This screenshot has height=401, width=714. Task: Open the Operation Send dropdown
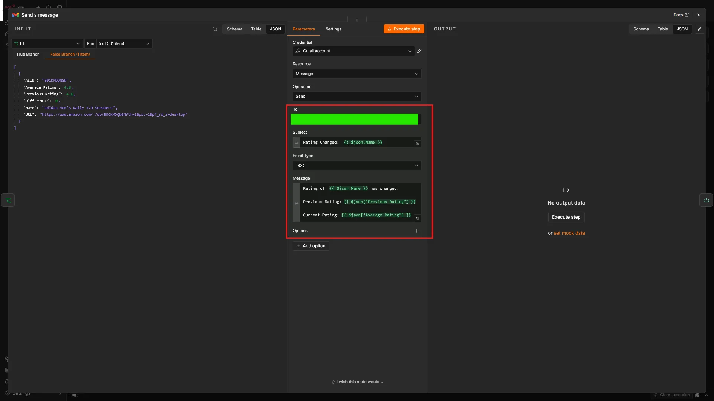(x=357, y=96)
